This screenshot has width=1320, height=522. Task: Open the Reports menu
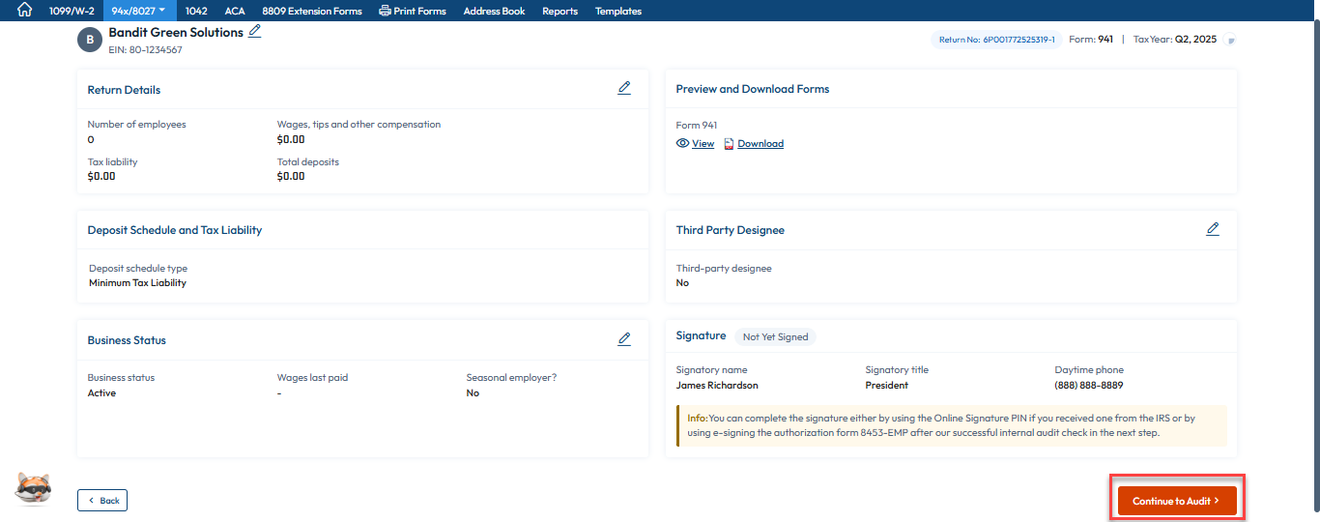560,11
